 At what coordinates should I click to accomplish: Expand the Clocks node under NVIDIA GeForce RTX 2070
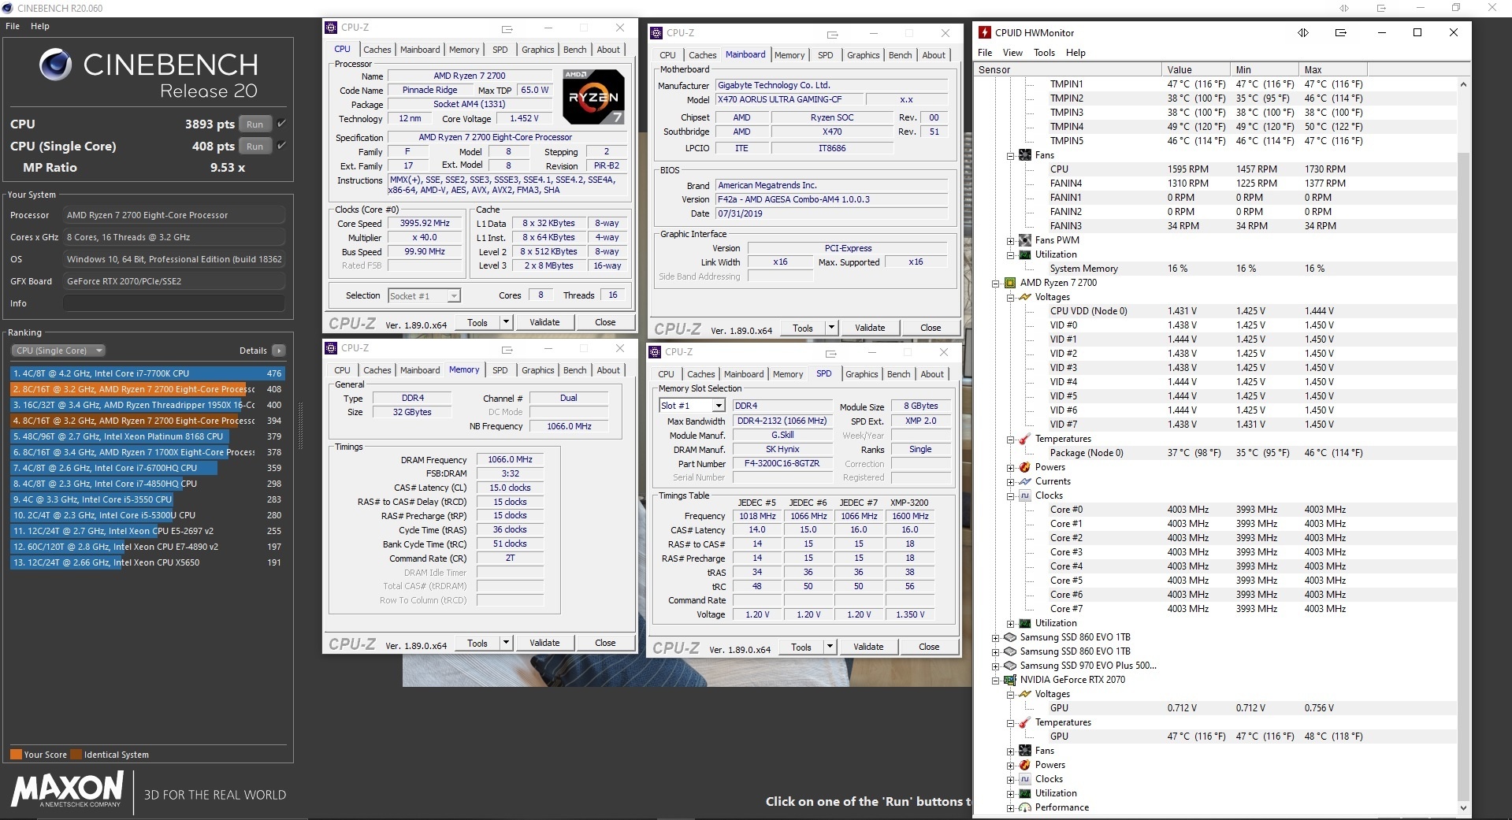pyautogui.click(x=1010, y=779)
